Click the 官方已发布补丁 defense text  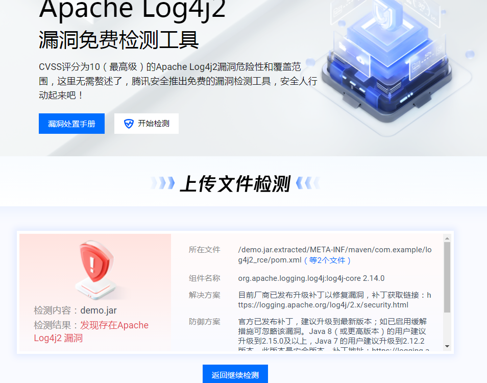coord(333,334)
